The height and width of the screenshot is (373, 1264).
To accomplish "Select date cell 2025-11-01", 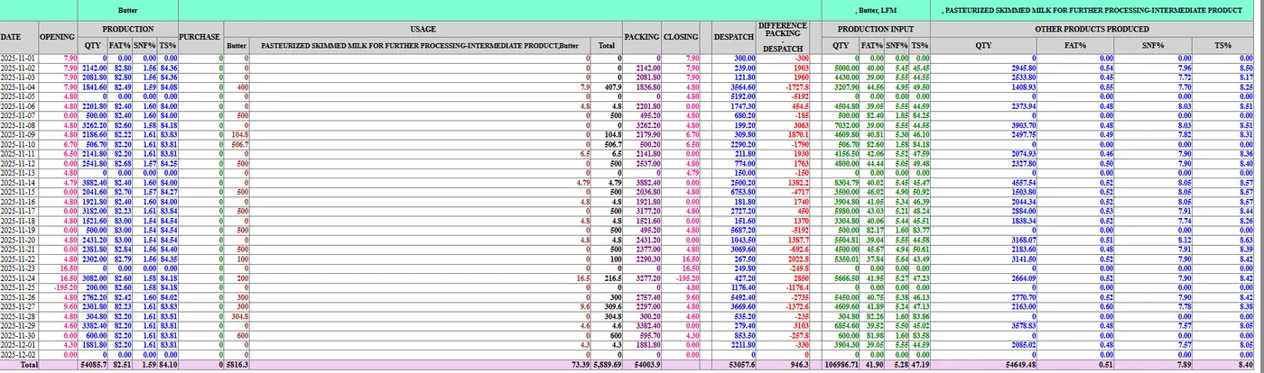I will pyautogui.click(x=19, y=58).
